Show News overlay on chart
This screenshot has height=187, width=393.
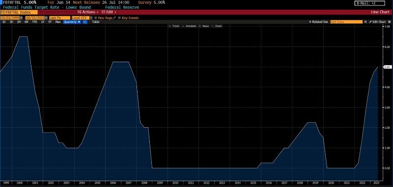[x=204, y=26]
